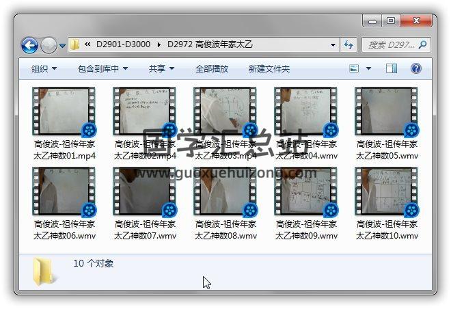
Task: Select thumbnail of 太乙神数07.wmv
Action: click(x=144, y=191)
